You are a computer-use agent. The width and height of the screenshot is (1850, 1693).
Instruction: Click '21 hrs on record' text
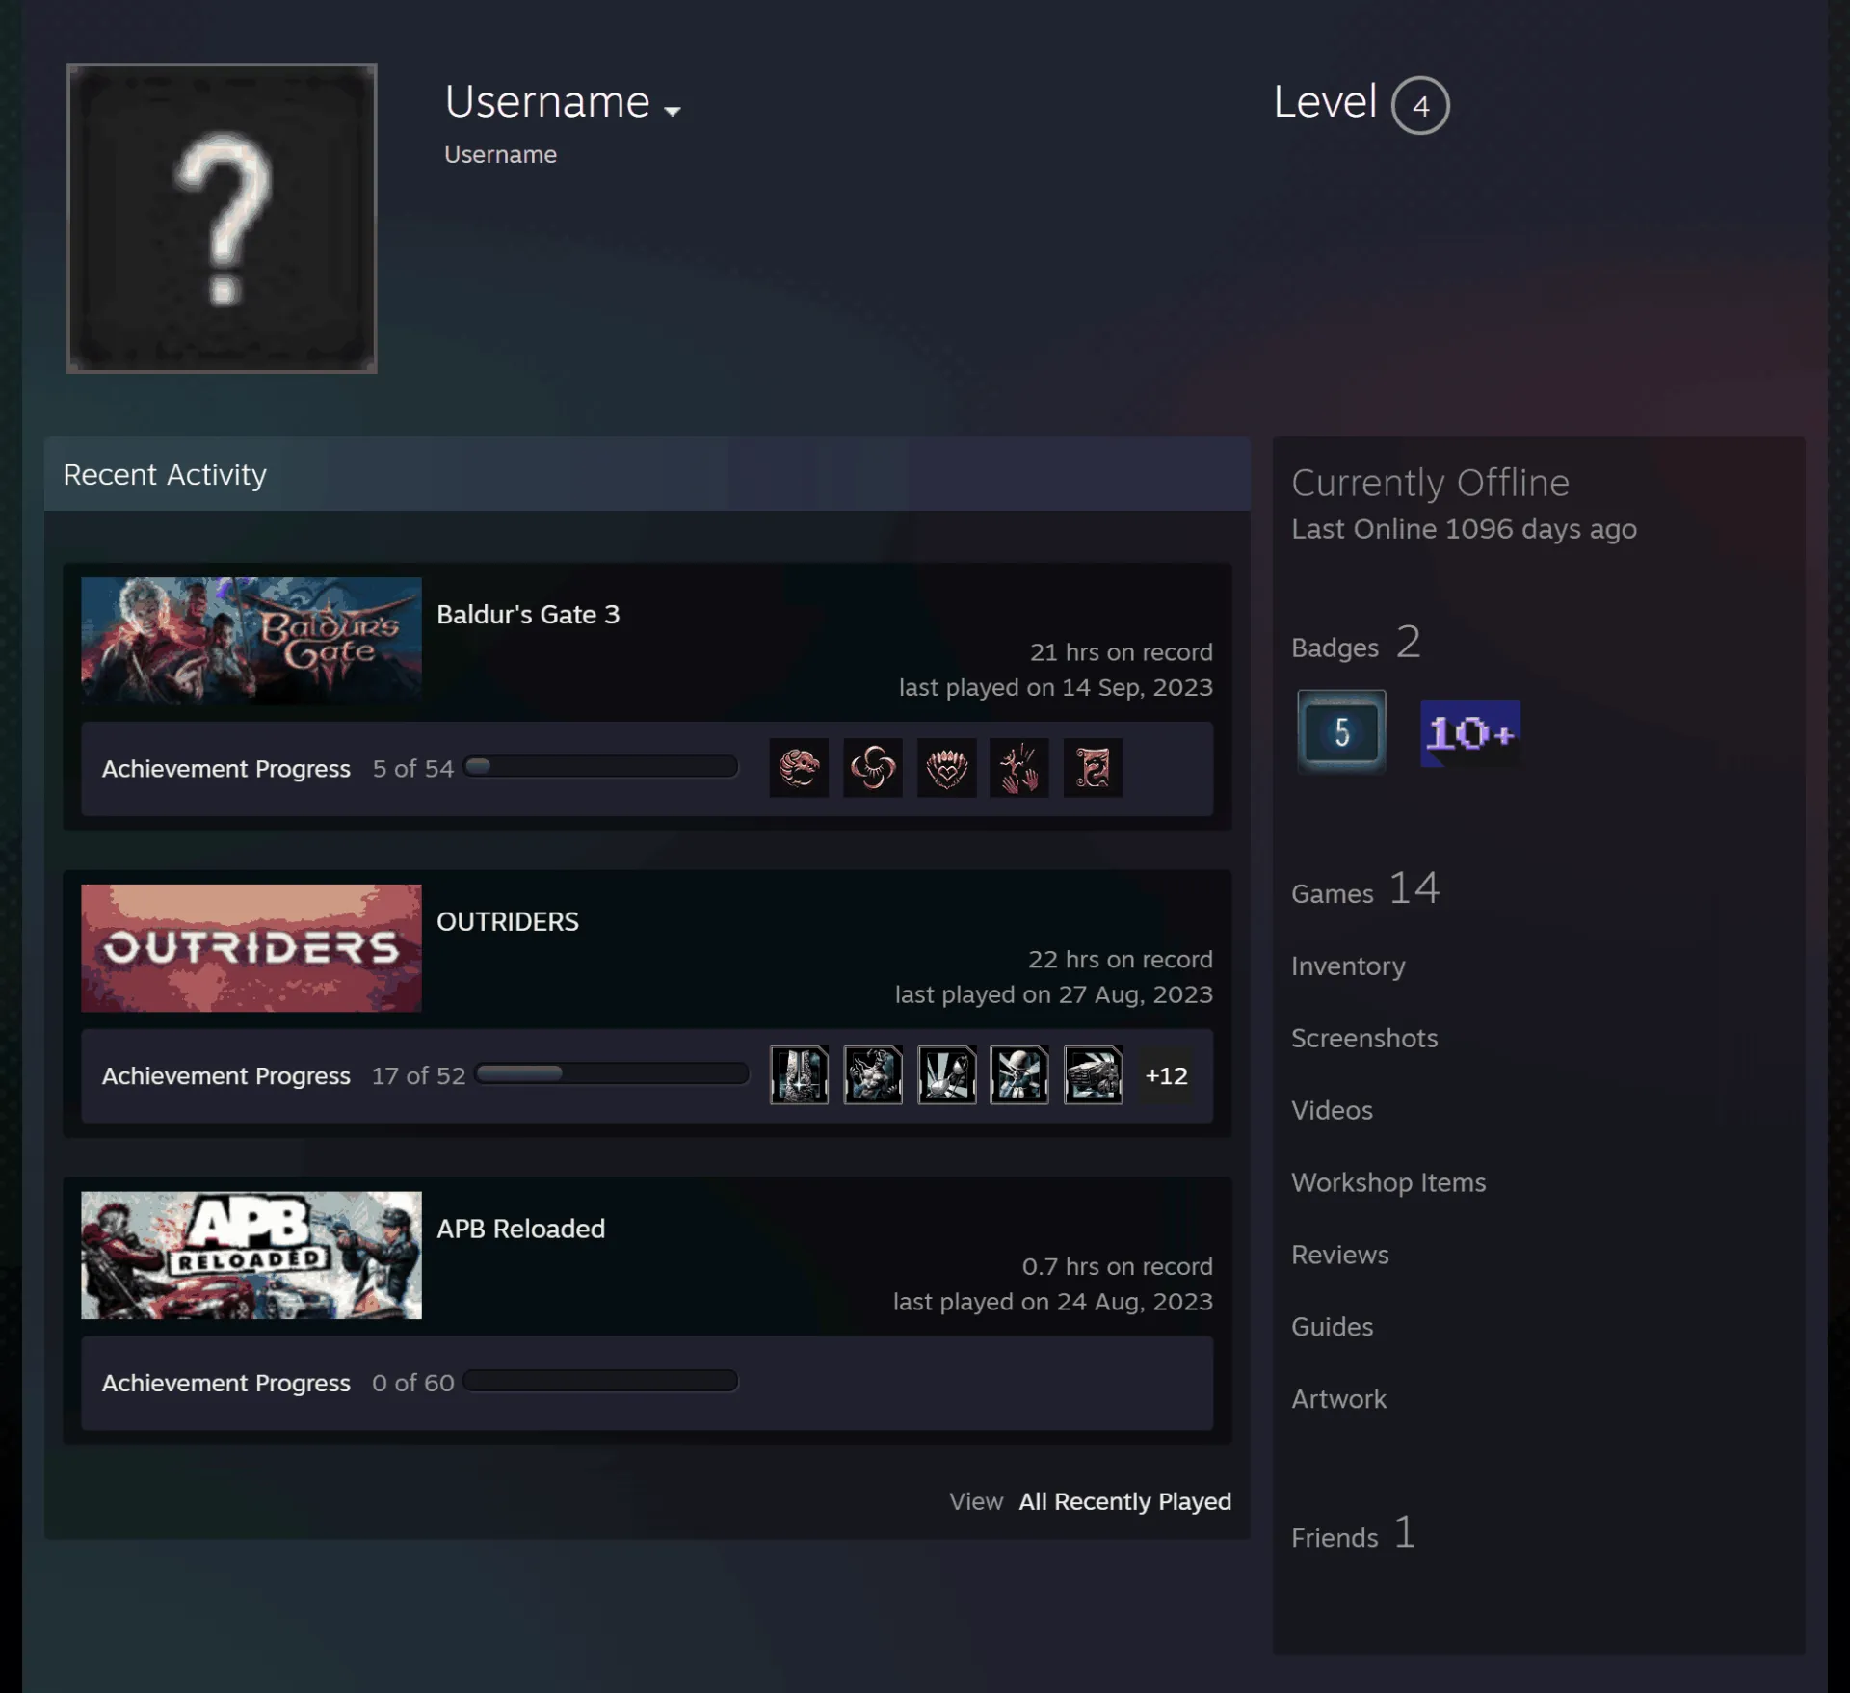(1122, 652)
